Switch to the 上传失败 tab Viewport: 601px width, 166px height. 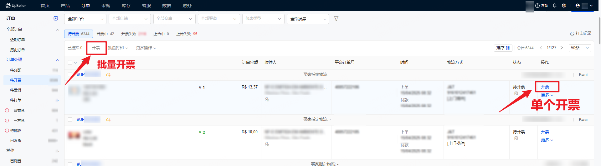pos(187,34)
